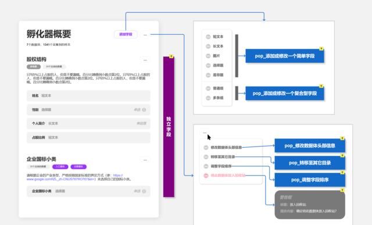
Task: Click the first purple tag under 企业国标小类
Action: [60, 167]
